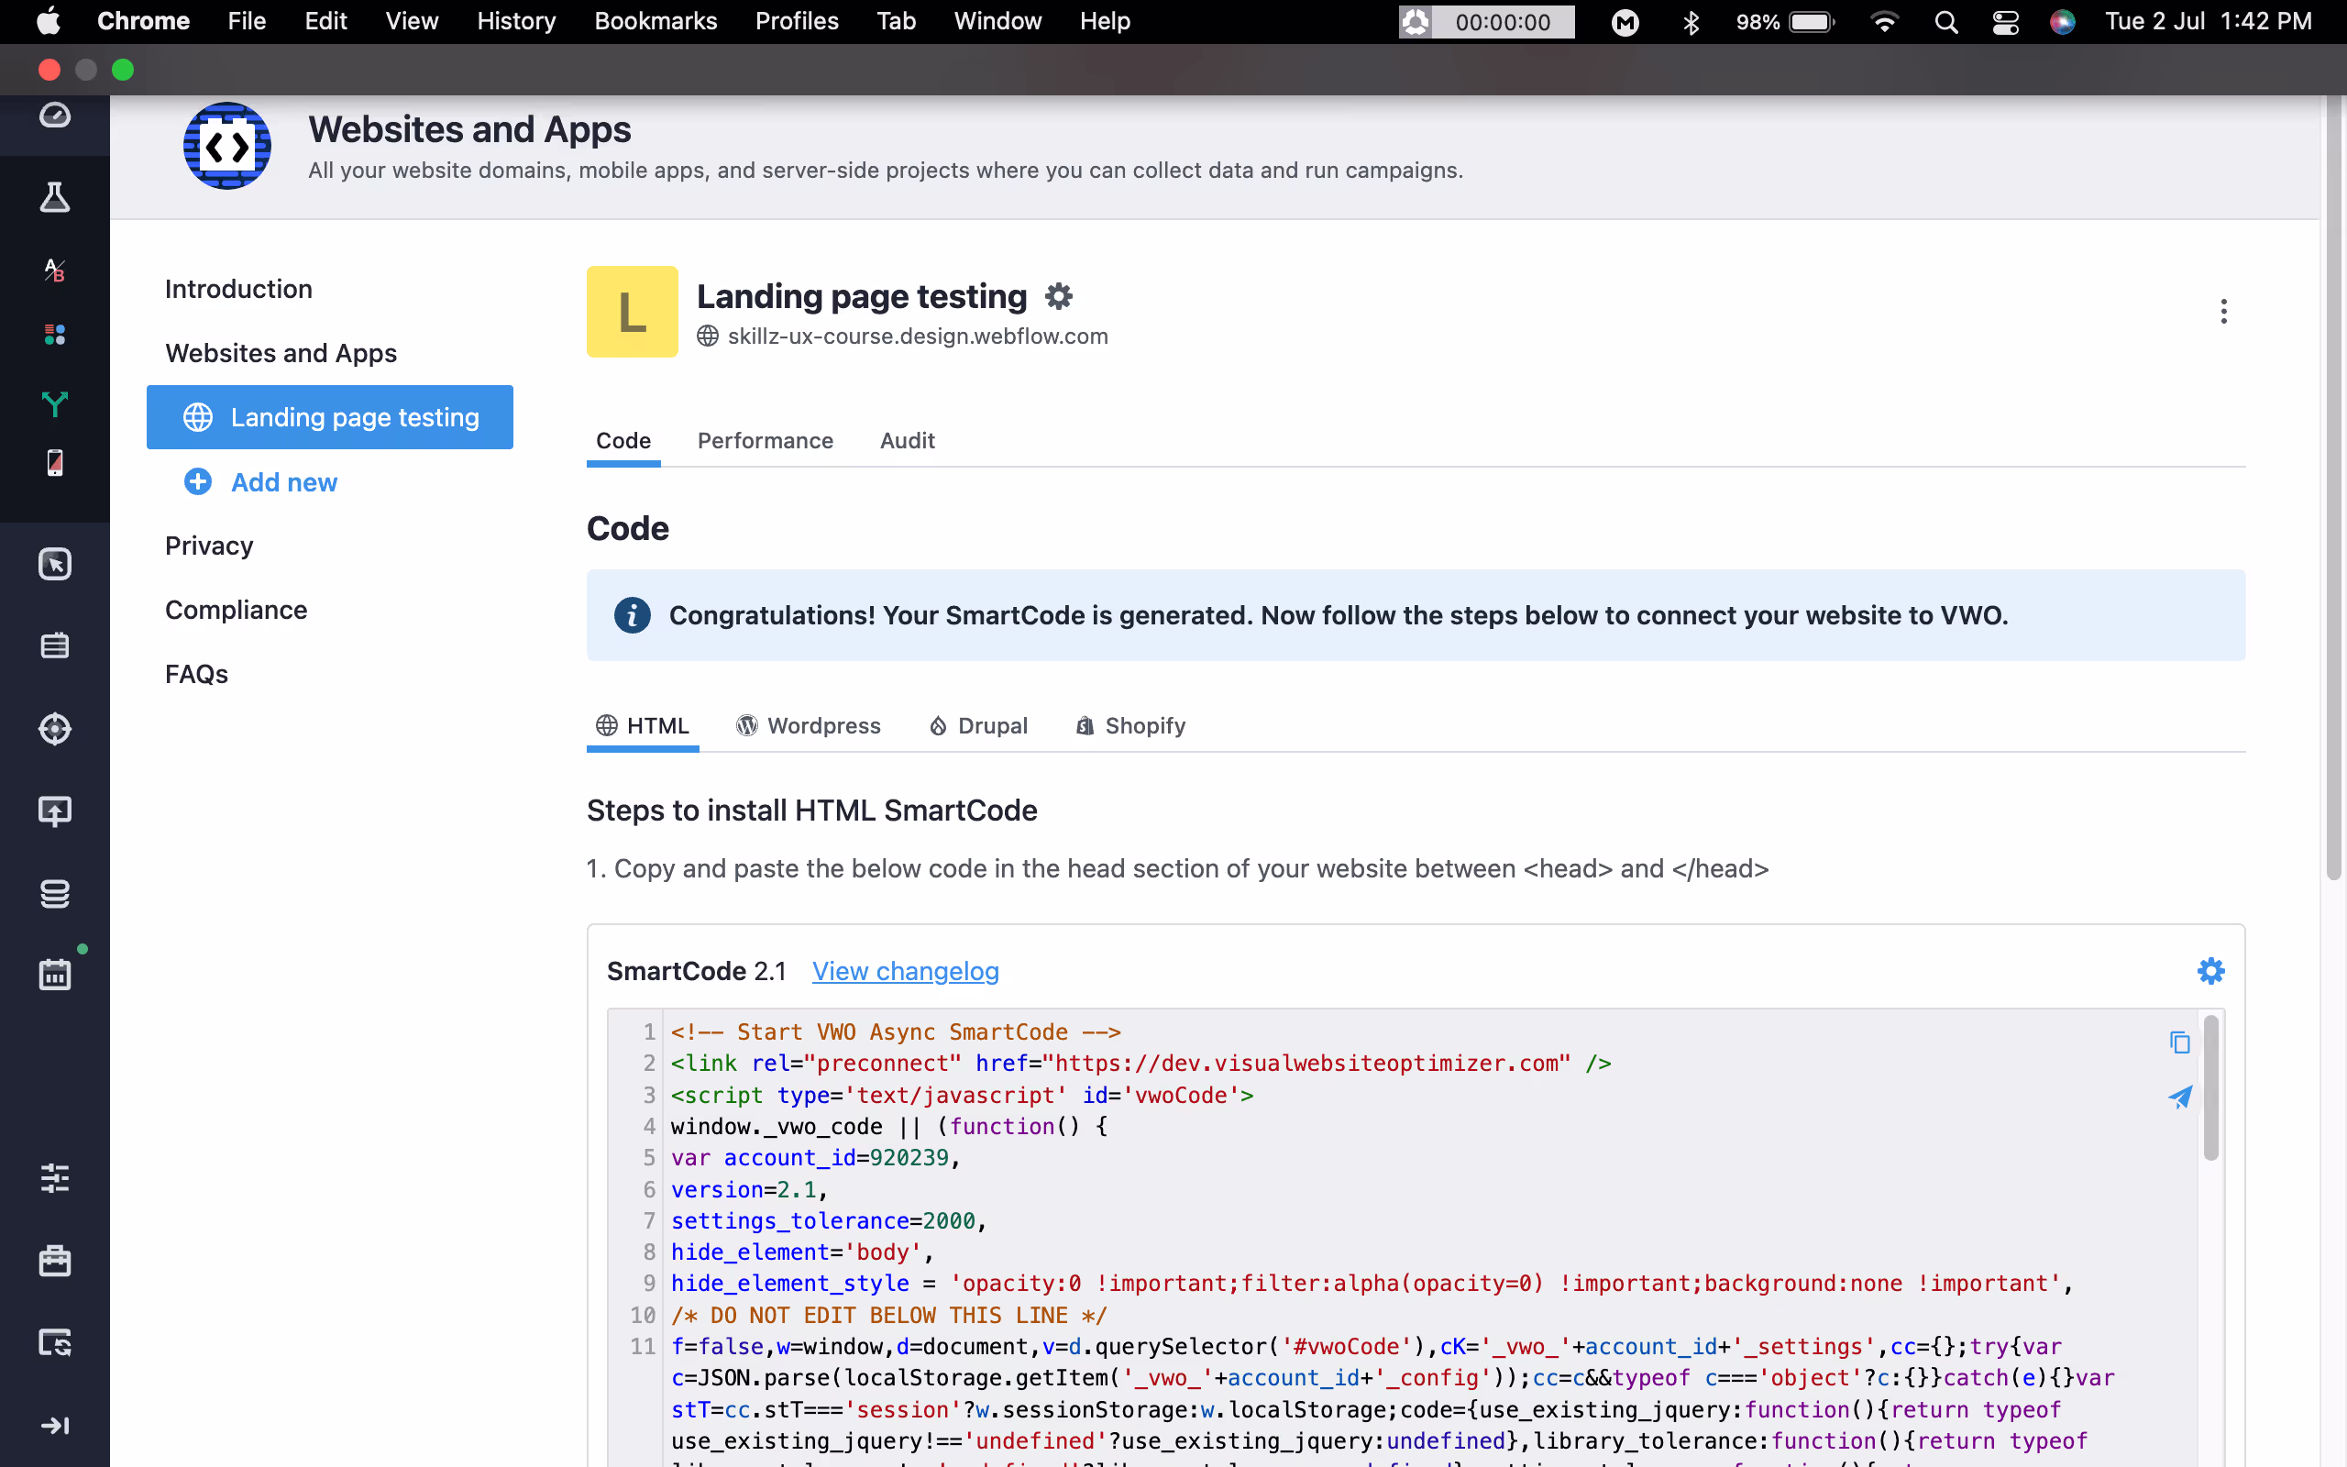Switch to the Audit tab
2347x1467 pixels.
(x=907, y=440)
